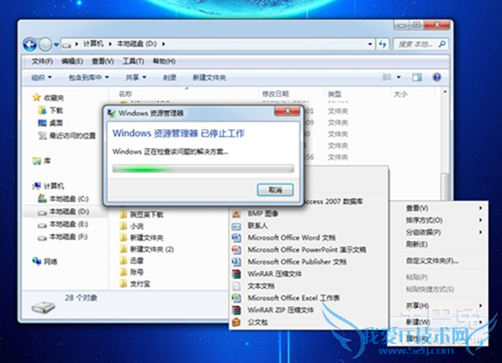Sort by 名称 column header
The width and height of the screenshot is (502, 363).
[x=125, y=94]
